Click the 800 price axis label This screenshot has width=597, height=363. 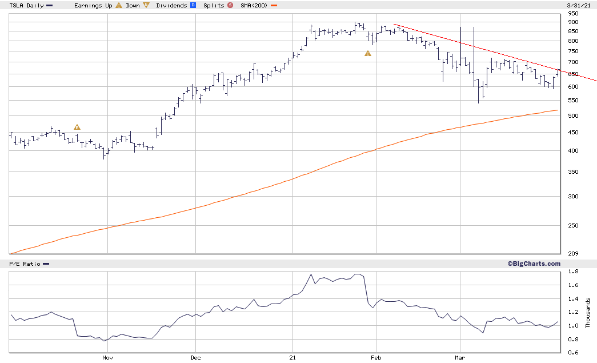point(573,41)
